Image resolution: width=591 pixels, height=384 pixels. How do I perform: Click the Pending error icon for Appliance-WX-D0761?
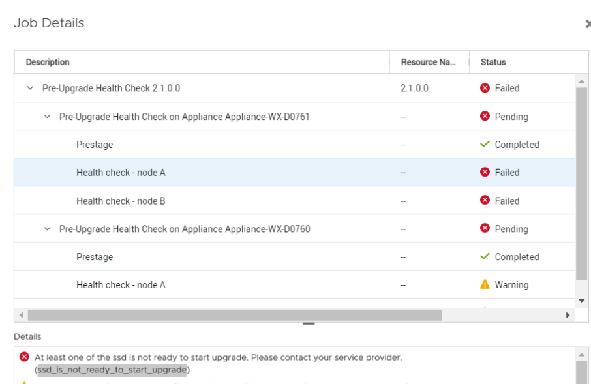coord(484,116)
